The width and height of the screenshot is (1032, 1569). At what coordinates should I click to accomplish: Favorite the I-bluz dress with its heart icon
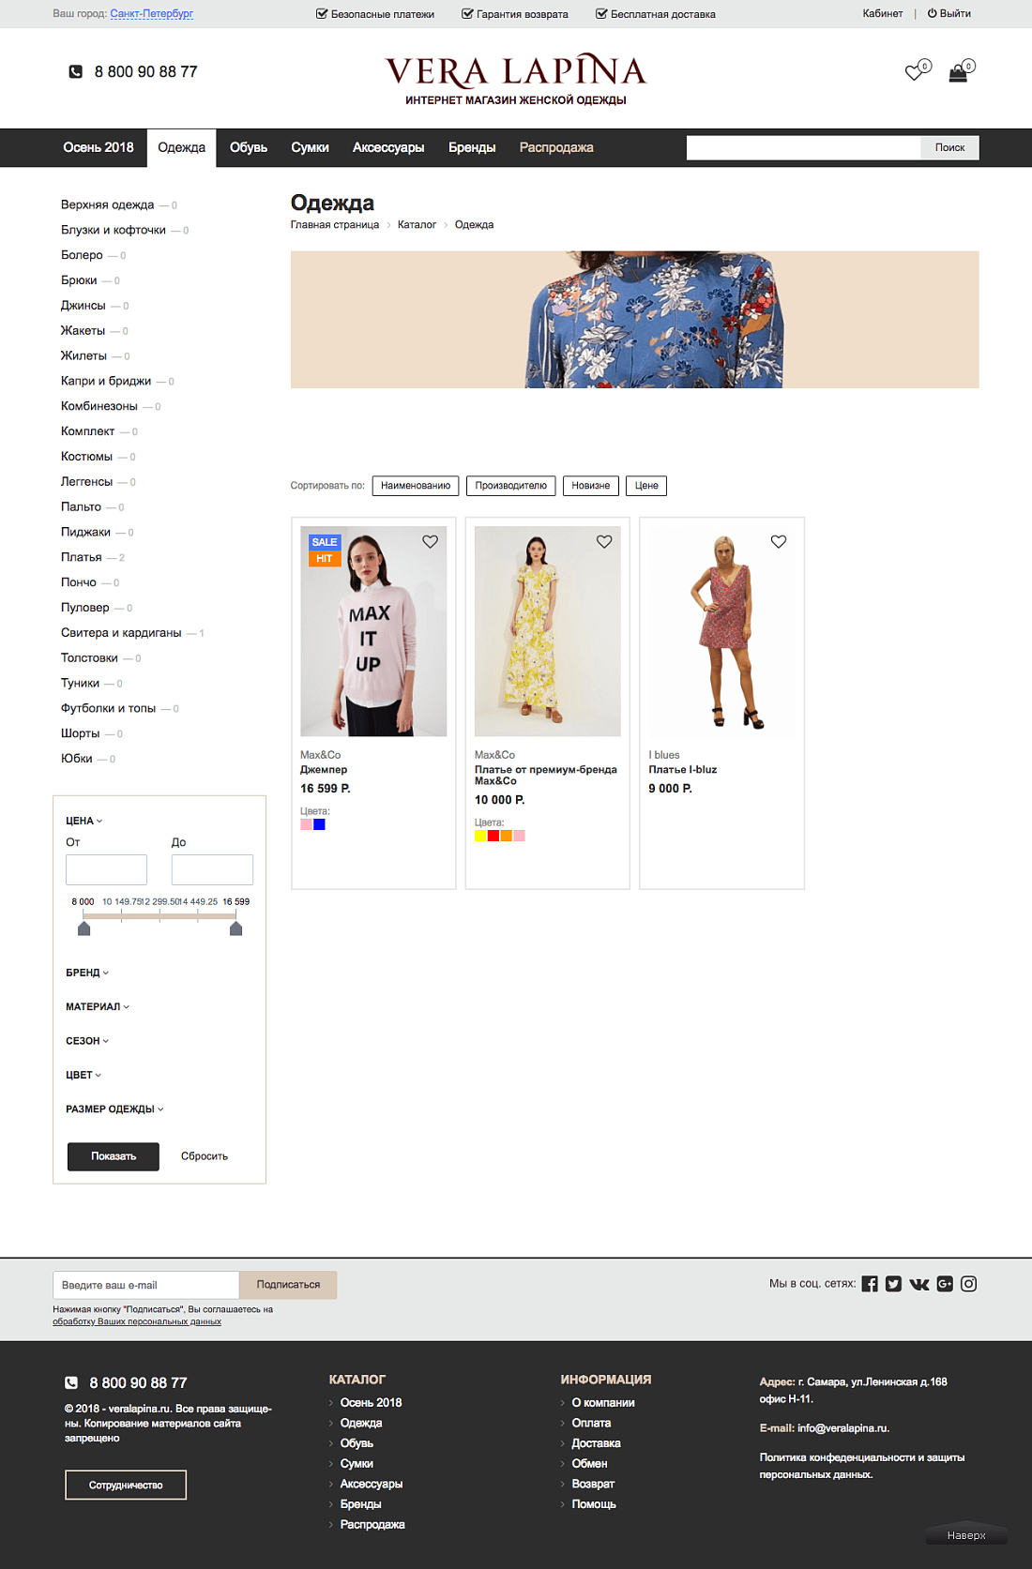(779, 541)
